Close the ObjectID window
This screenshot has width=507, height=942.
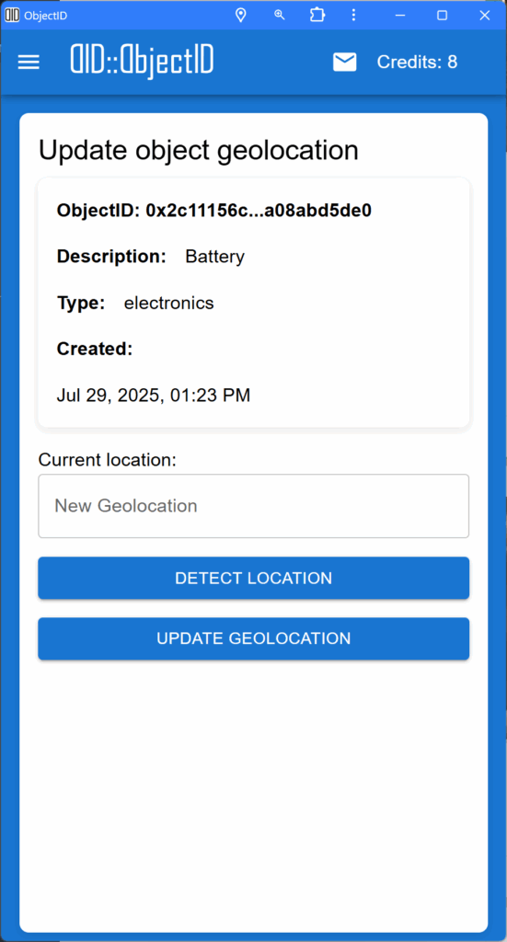click(485, 16)
